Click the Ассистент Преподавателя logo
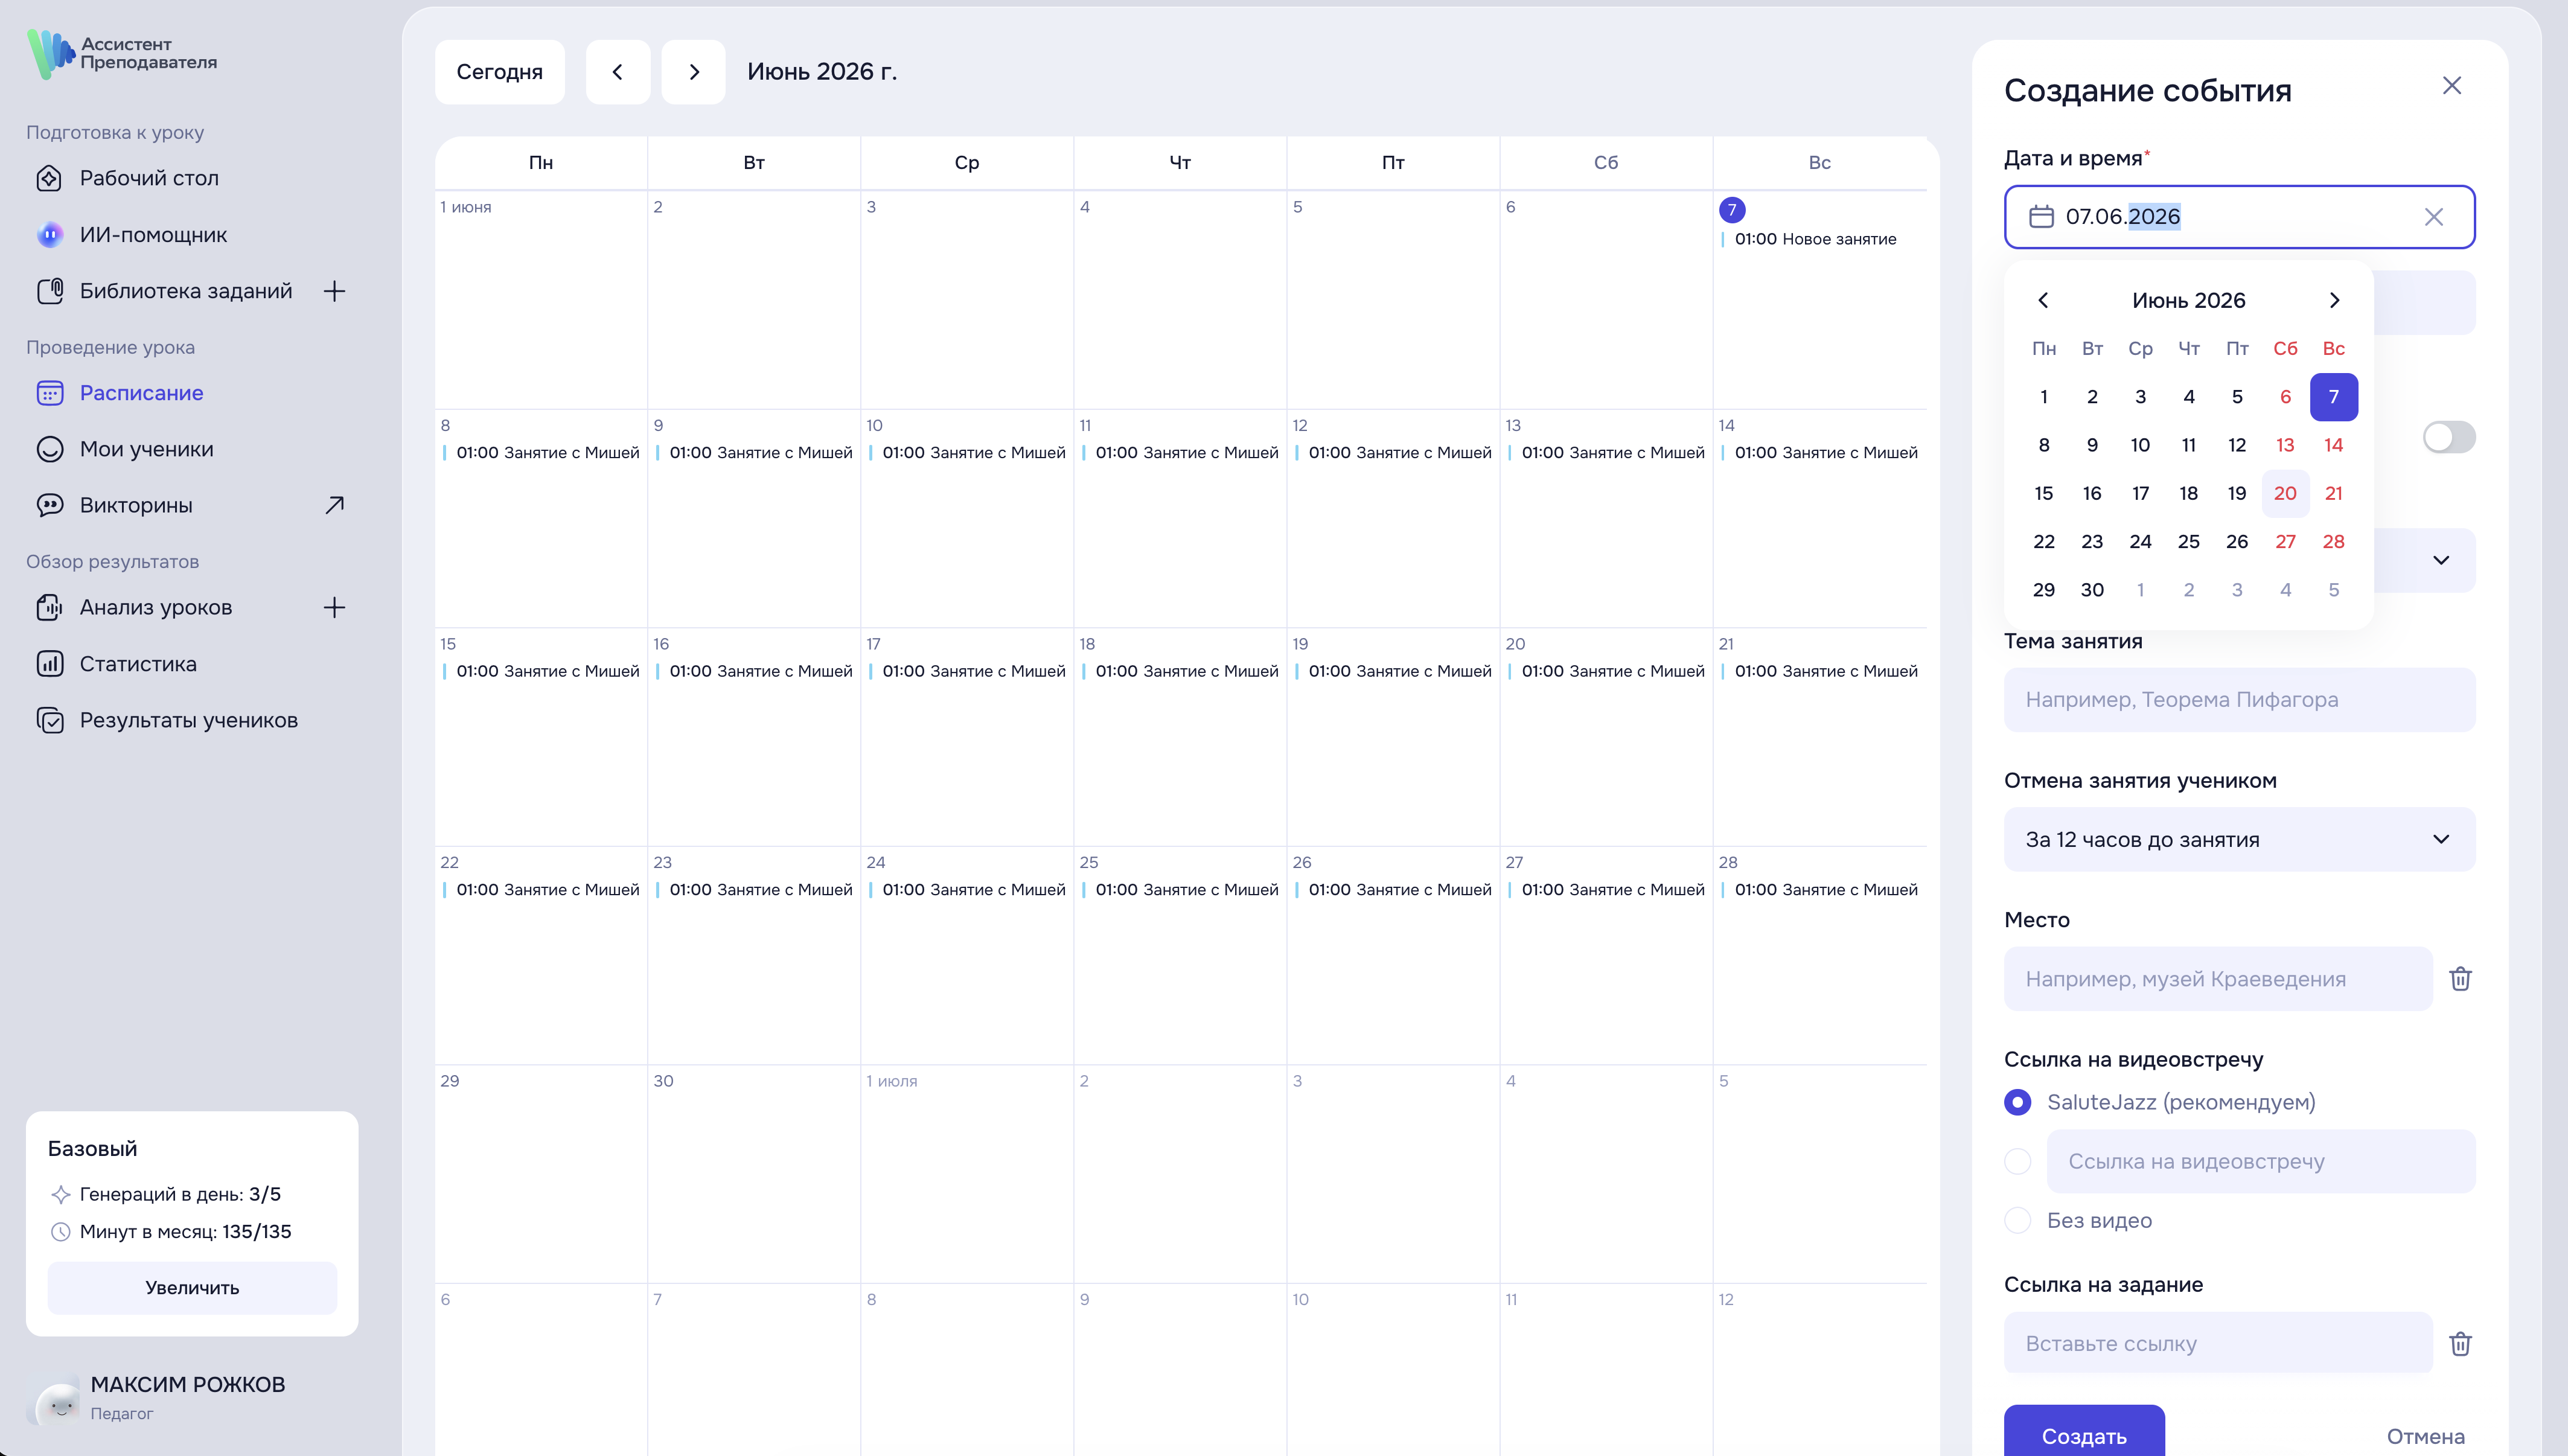This screenshot has height=1456, width=2568. coord(122,54)
